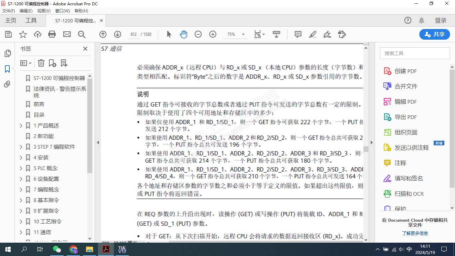Save the document with the floppy disk icon
This screenshot has height=256, width=455.
[8, 34]
